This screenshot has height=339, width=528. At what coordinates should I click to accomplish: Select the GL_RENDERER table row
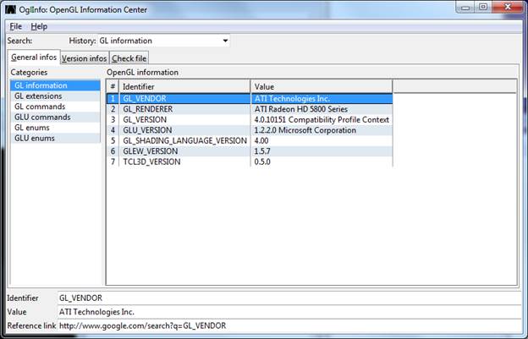154,109
